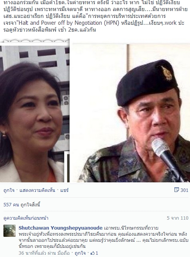
Task: Share the post via แชร์ link
Action: [x=64, y=190]
